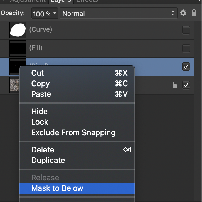Choose Cut from the context menu
Viewport: 202px width, 202px height.
tap(38, 73)
